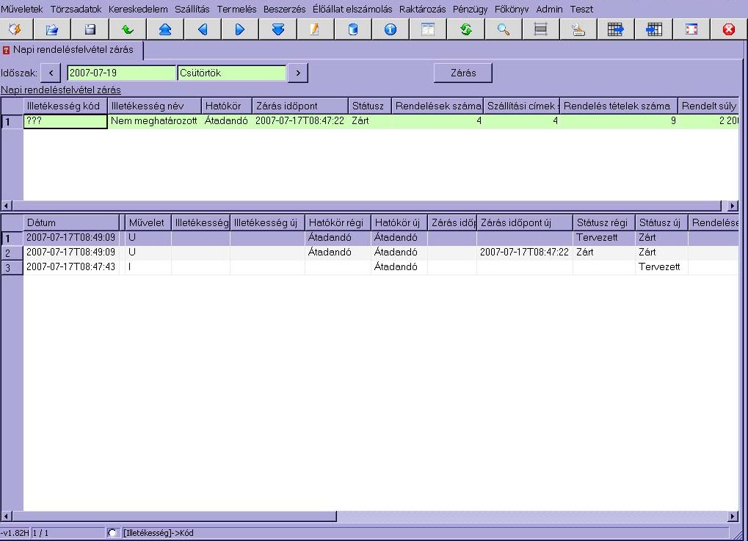Click the green refresh icon
Viewport: 748px width, 541px height.
pos(465,29)
